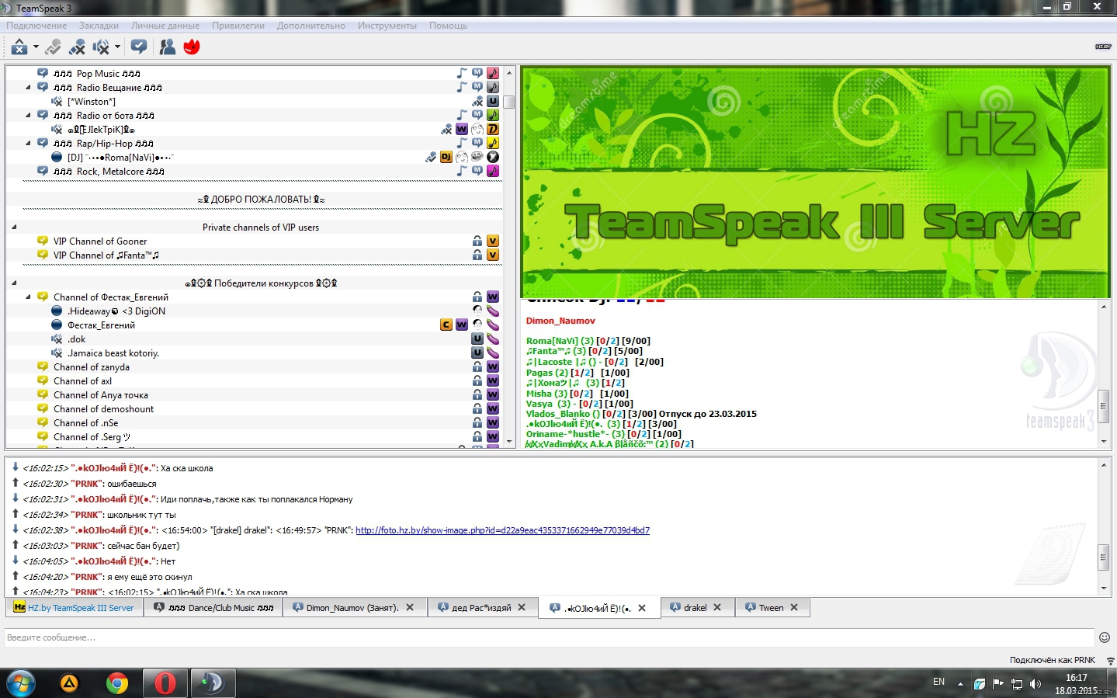
Task: Mute the microphone from the toolbar
Action: (77, 47)
